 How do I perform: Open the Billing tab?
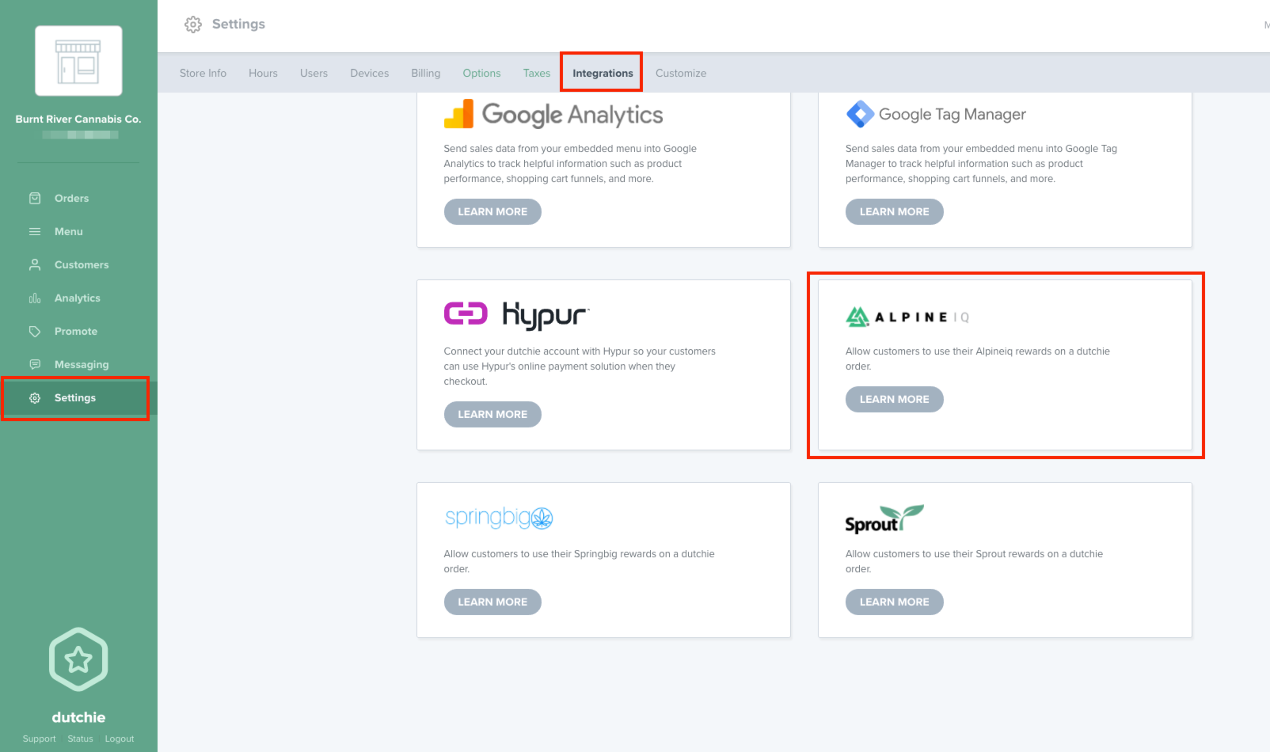426,74
